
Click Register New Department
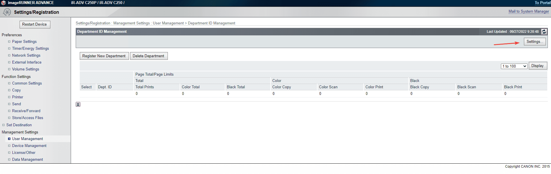pyautogui.click(x=104, y=56)
